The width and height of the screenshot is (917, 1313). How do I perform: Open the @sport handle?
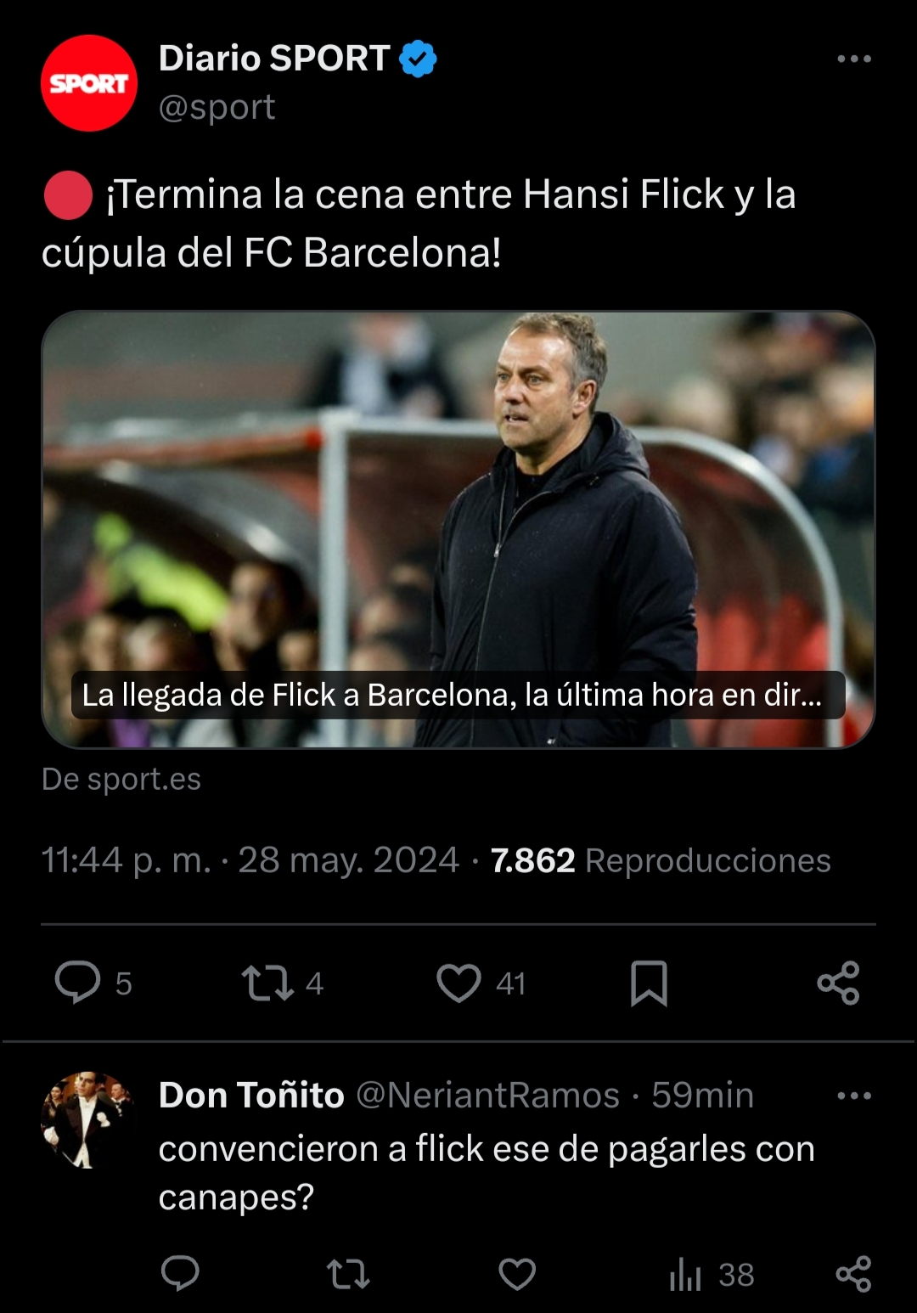tap(217, 107)
